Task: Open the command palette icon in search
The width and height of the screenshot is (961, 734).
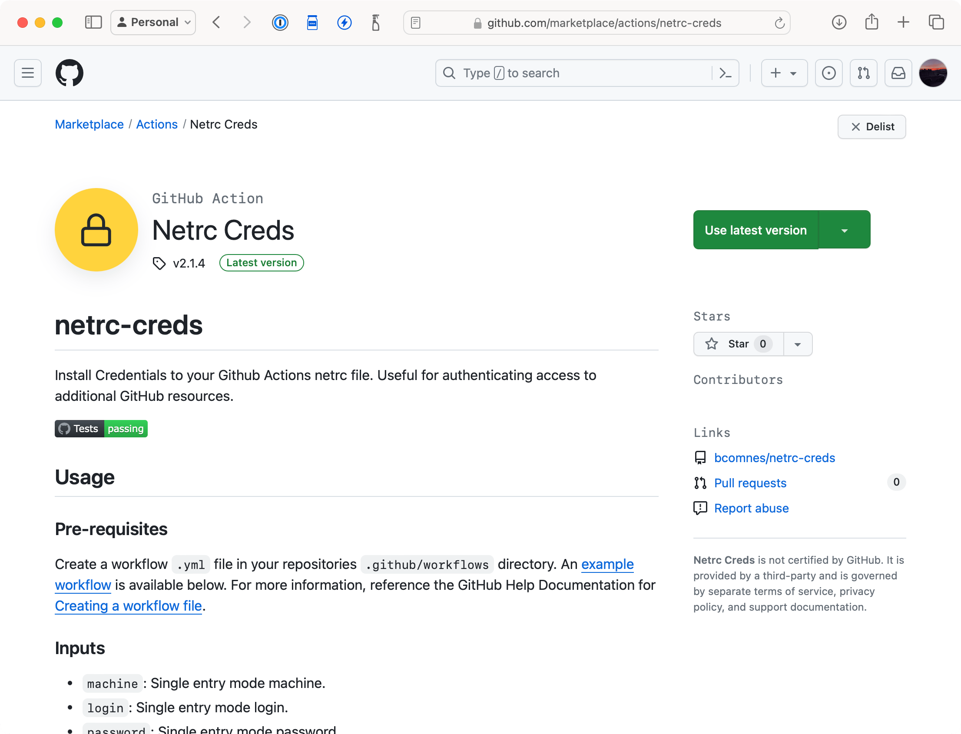Action: [x=725, y=73]
